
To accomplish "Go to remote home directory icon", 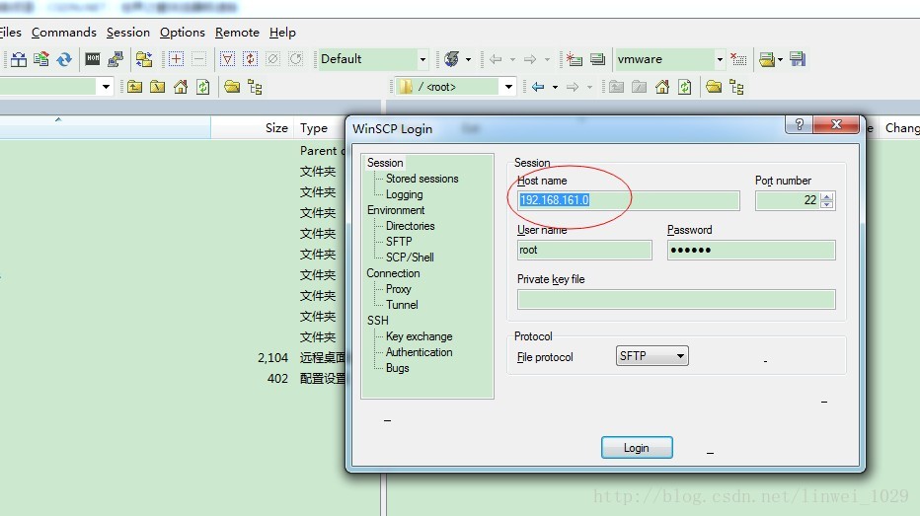I will pyautogui.click(x=662, y=87).
